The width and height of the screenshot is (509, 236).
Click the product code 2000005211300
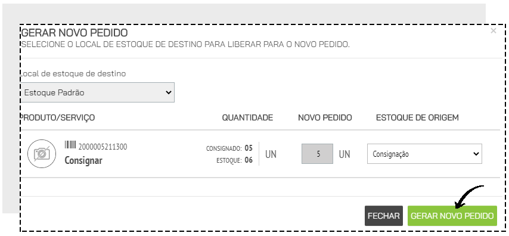[103, 147]
